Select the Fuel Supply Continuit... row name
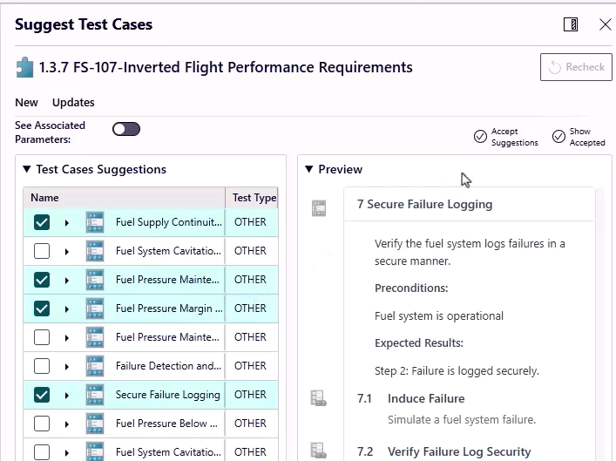This screenshot has height=461, width=616. [169, 222]
